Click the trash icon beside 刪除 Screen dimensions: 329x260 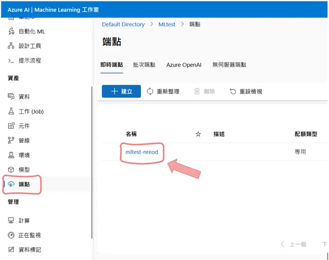click(x=197, y=91)
